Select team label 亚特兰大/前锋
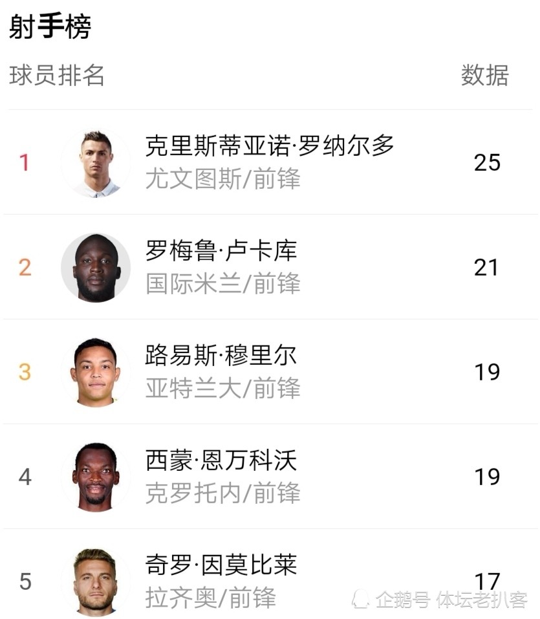 click(x=223, y=387)
